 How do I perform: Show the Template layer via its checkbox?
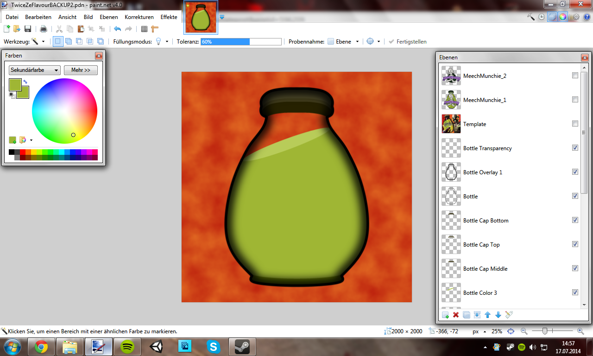coord(575,124)
